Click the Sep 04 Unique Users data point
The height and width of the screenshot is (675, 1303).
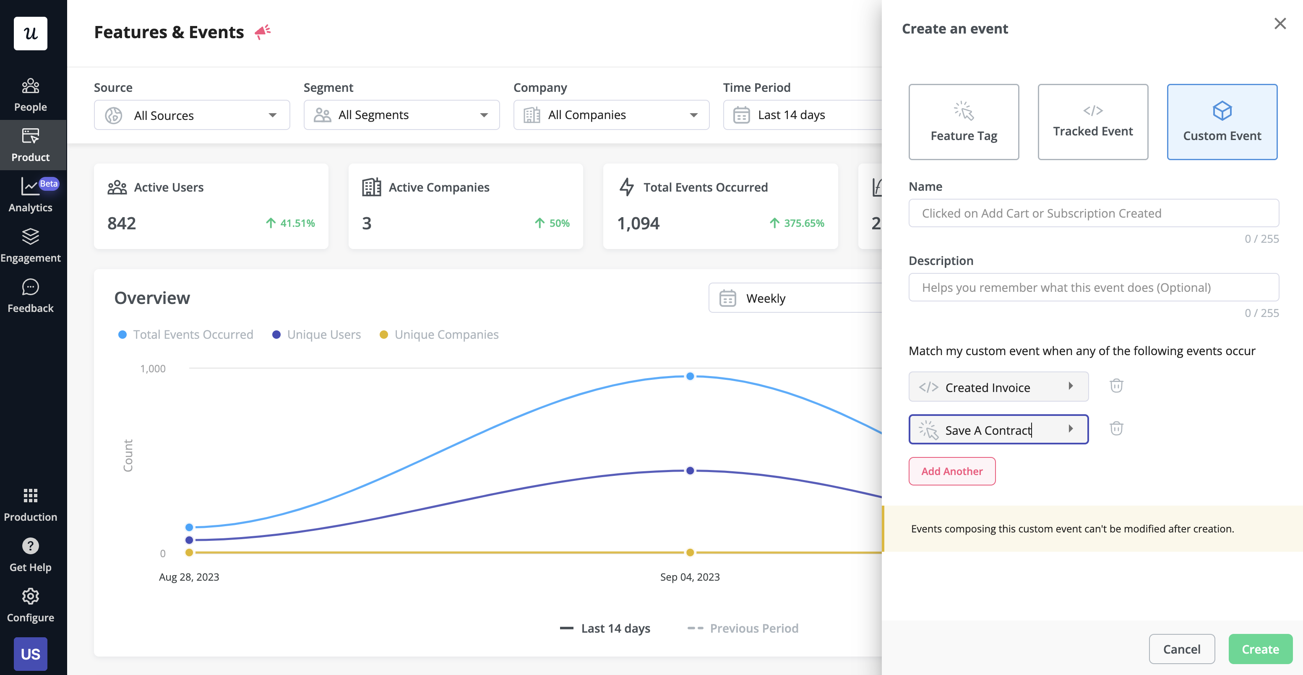[690, 471]
